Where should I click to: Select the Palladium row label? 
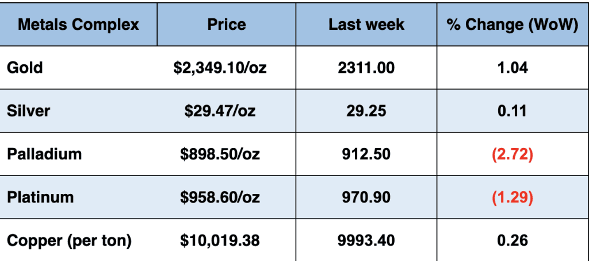click(44, 154)
